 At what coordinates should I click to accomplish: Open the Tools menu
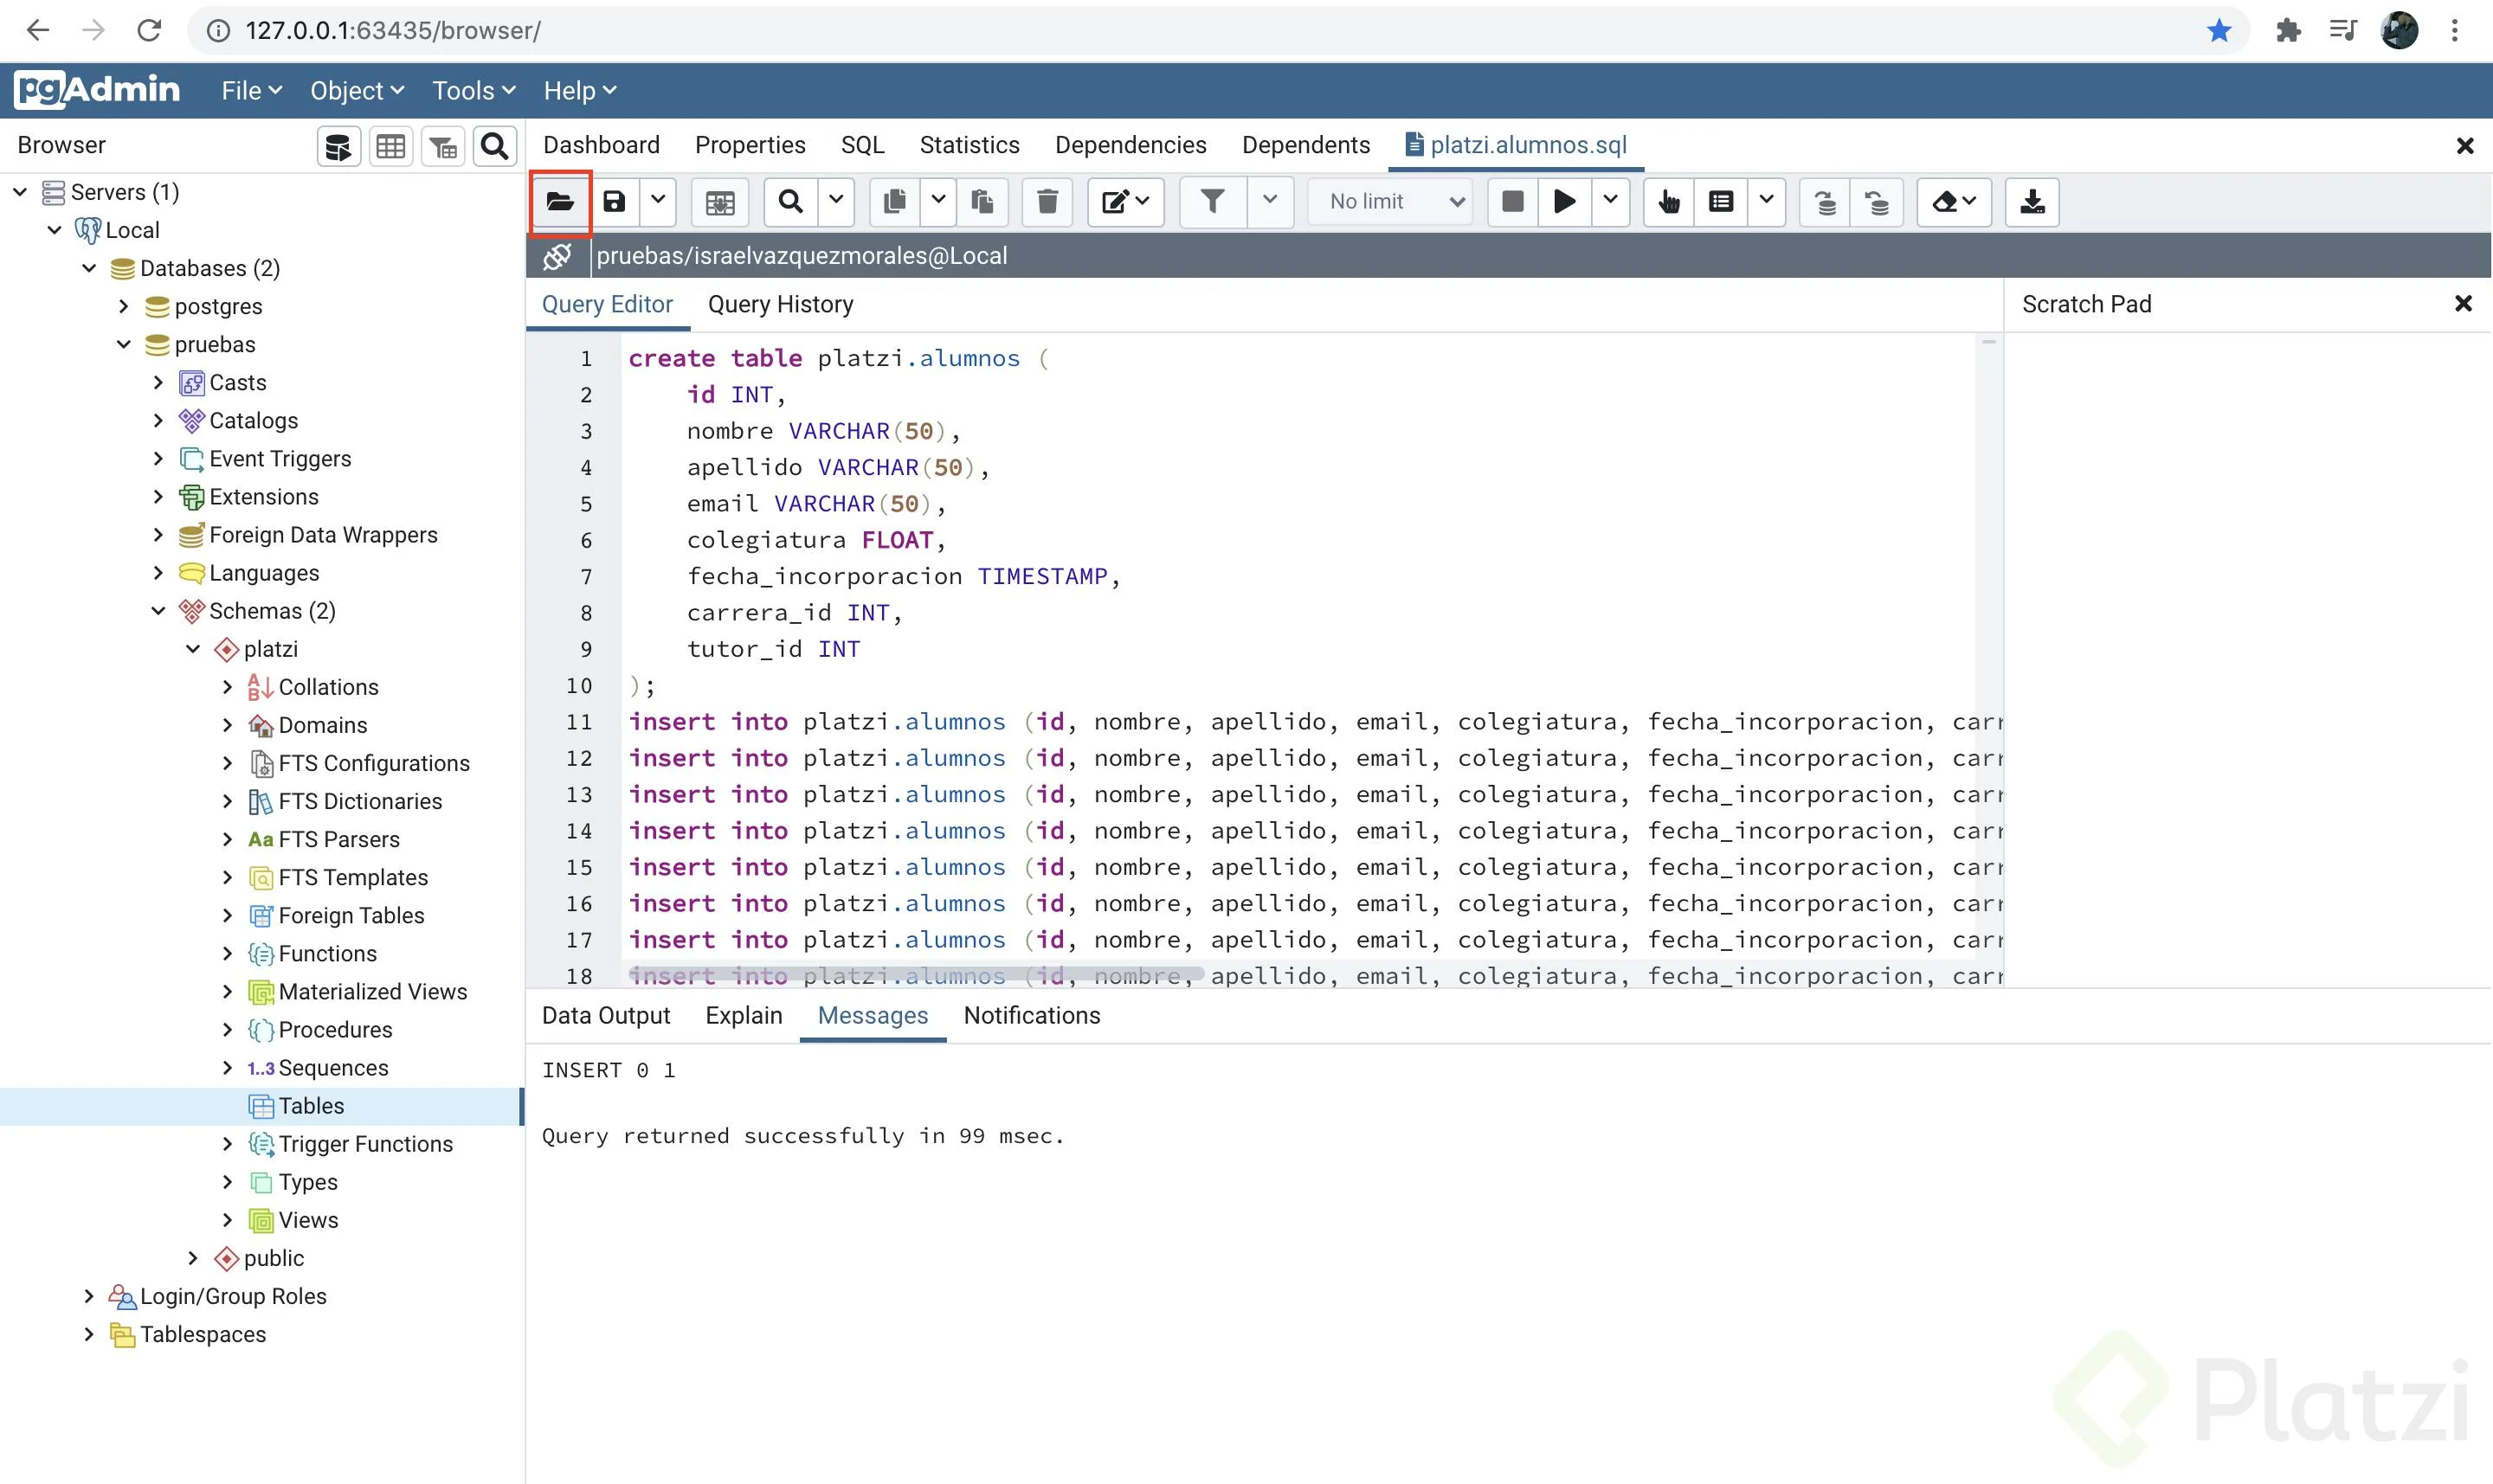473,91
